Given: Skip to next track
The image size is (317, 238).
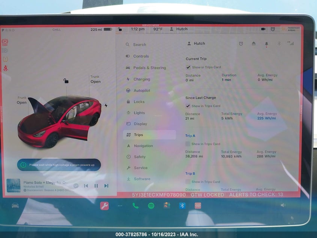Looking at the screenshot, I should click(x=106, y=186).
